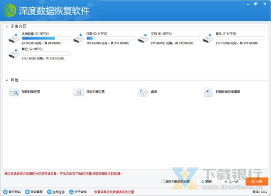Choose the Desktop monitor icon
Screen dimensions: 271x196
(x=143, y=92)
